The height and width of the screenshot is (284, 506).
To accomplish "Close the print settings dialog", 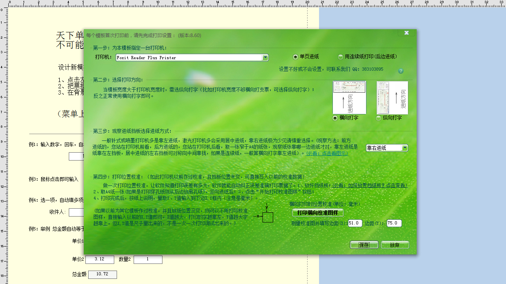I will 406,33.
